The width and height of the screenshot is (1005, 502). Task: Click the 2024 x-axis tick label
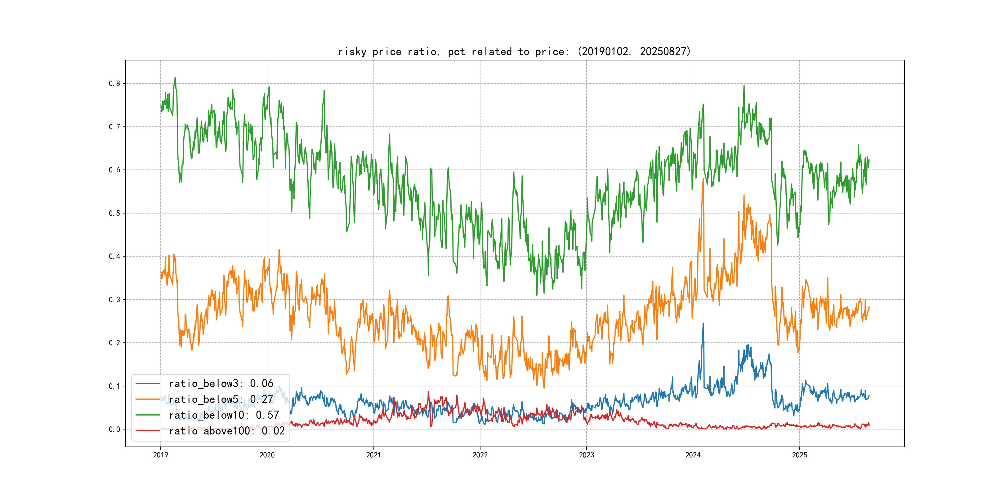point(693,455)
